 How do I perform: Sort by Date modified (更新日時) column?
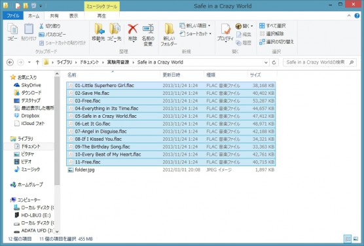(182, 75)
